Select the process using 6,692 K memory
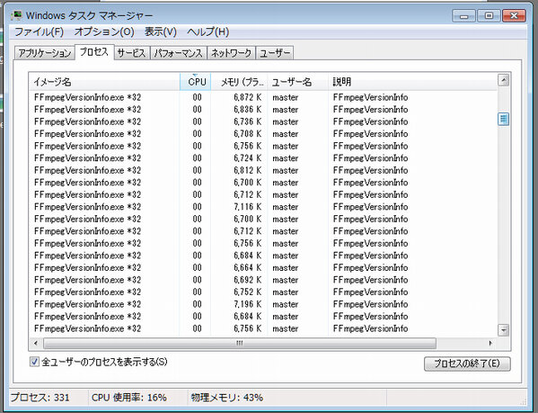Screen dimensions: 538x413 tap(263, 280)
